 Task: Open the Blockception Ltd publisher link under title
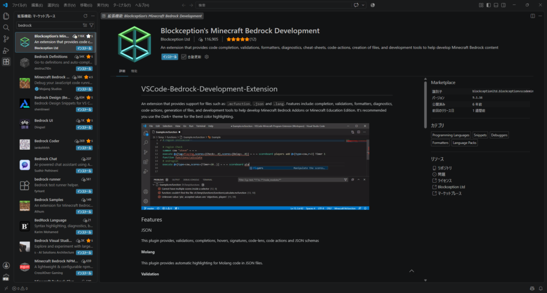175,39
